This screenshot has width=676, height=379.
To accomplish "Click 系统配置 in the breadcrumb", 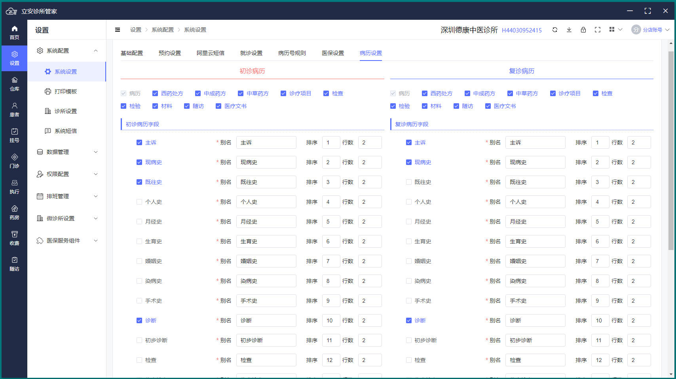I will pyautogui.click(x=163, y=30).
